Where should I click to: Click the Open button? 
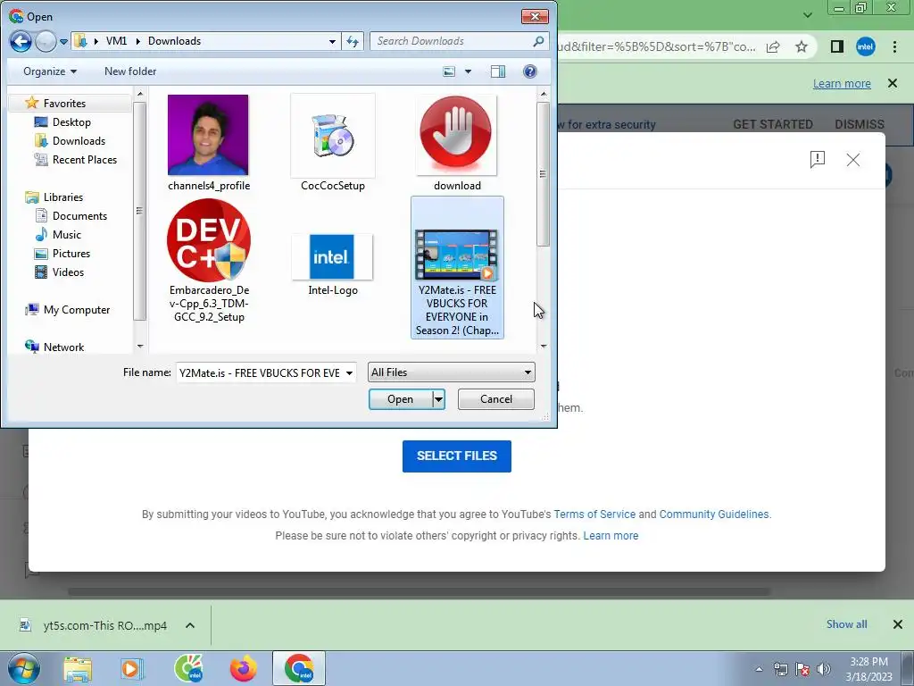point(401,399)
